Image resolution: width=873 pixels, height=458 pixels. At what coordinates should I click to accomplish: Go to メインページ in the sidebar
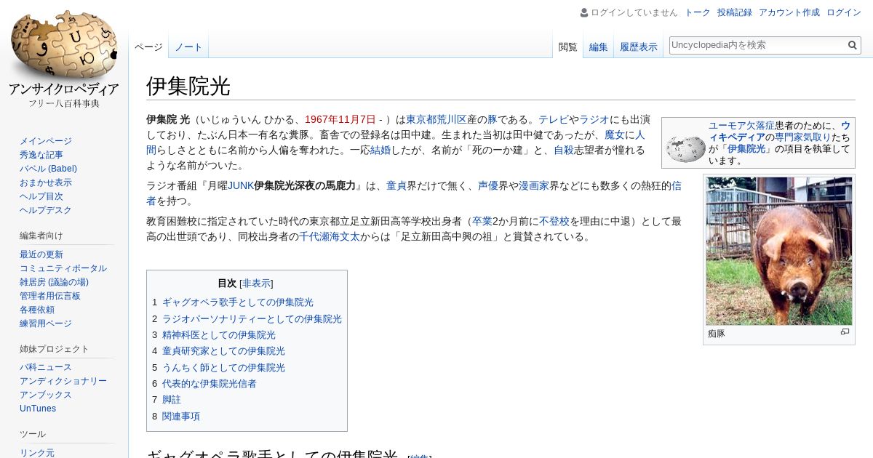pos(46,141)
